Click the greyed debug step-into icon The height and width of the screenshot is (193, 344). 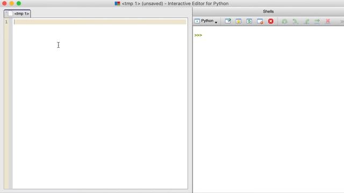306,21
